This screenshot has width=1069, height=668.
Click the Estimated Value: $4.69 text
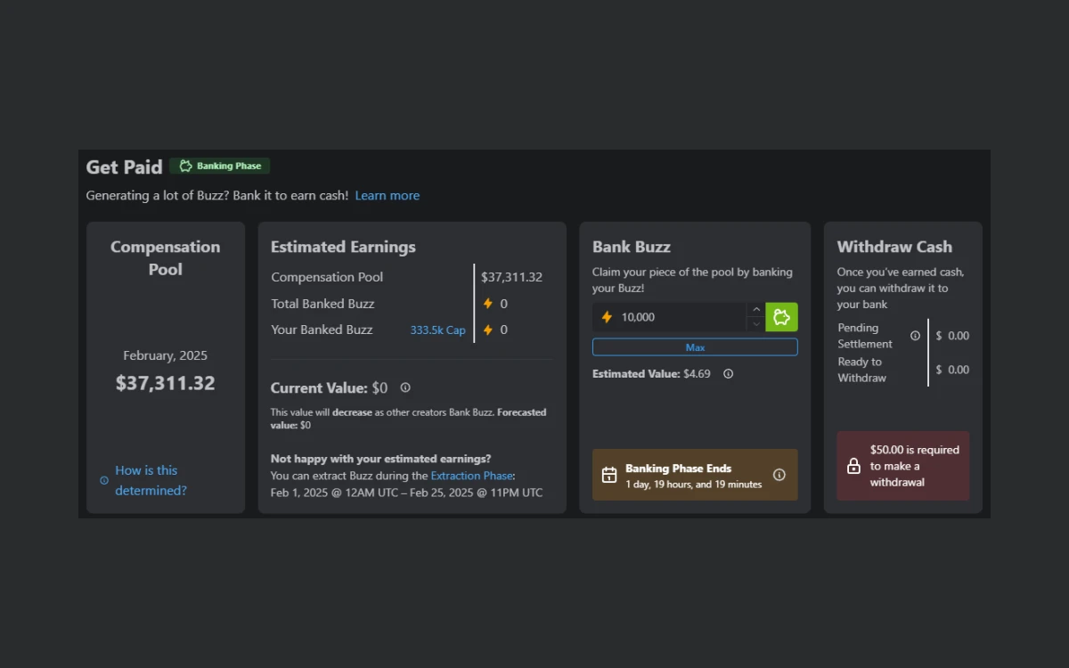click(651, 374)
